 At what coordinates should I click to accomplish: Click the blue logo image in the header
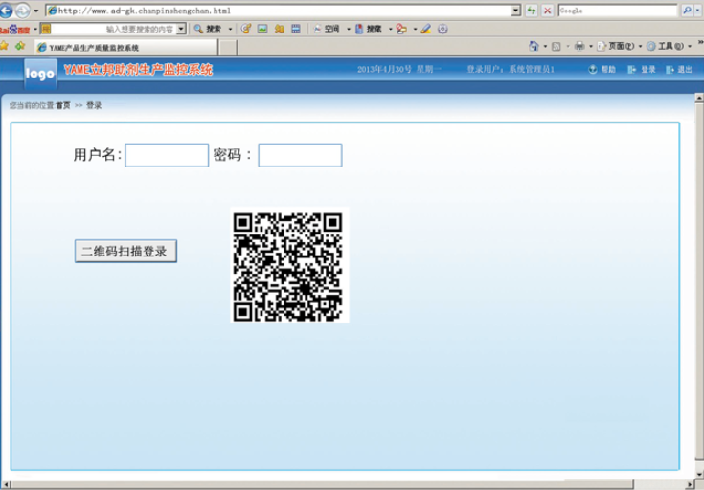pos(40,74)
